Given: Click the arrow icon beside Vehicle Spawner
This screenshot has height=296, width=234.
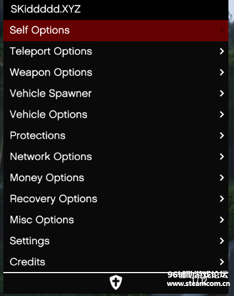Looking at the screenshot, I should (222, 93).
